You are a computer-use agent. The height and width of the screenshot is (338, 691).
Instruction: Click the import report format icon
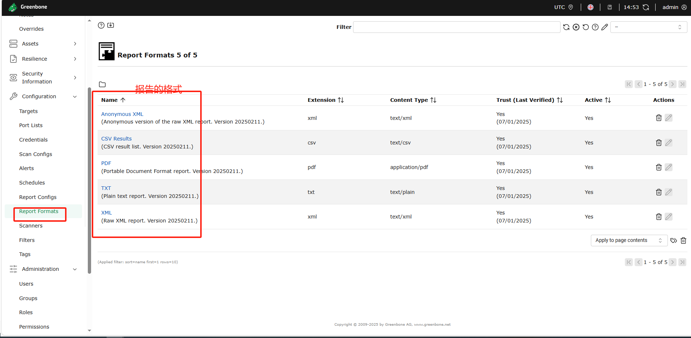pos(111,25)
